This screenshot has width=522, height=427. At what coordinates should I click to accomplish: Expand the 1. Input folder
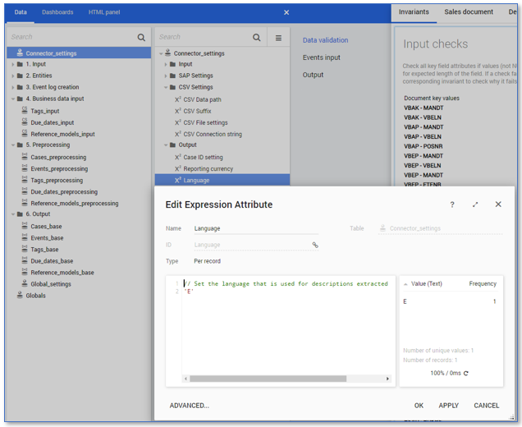(12, 64)
